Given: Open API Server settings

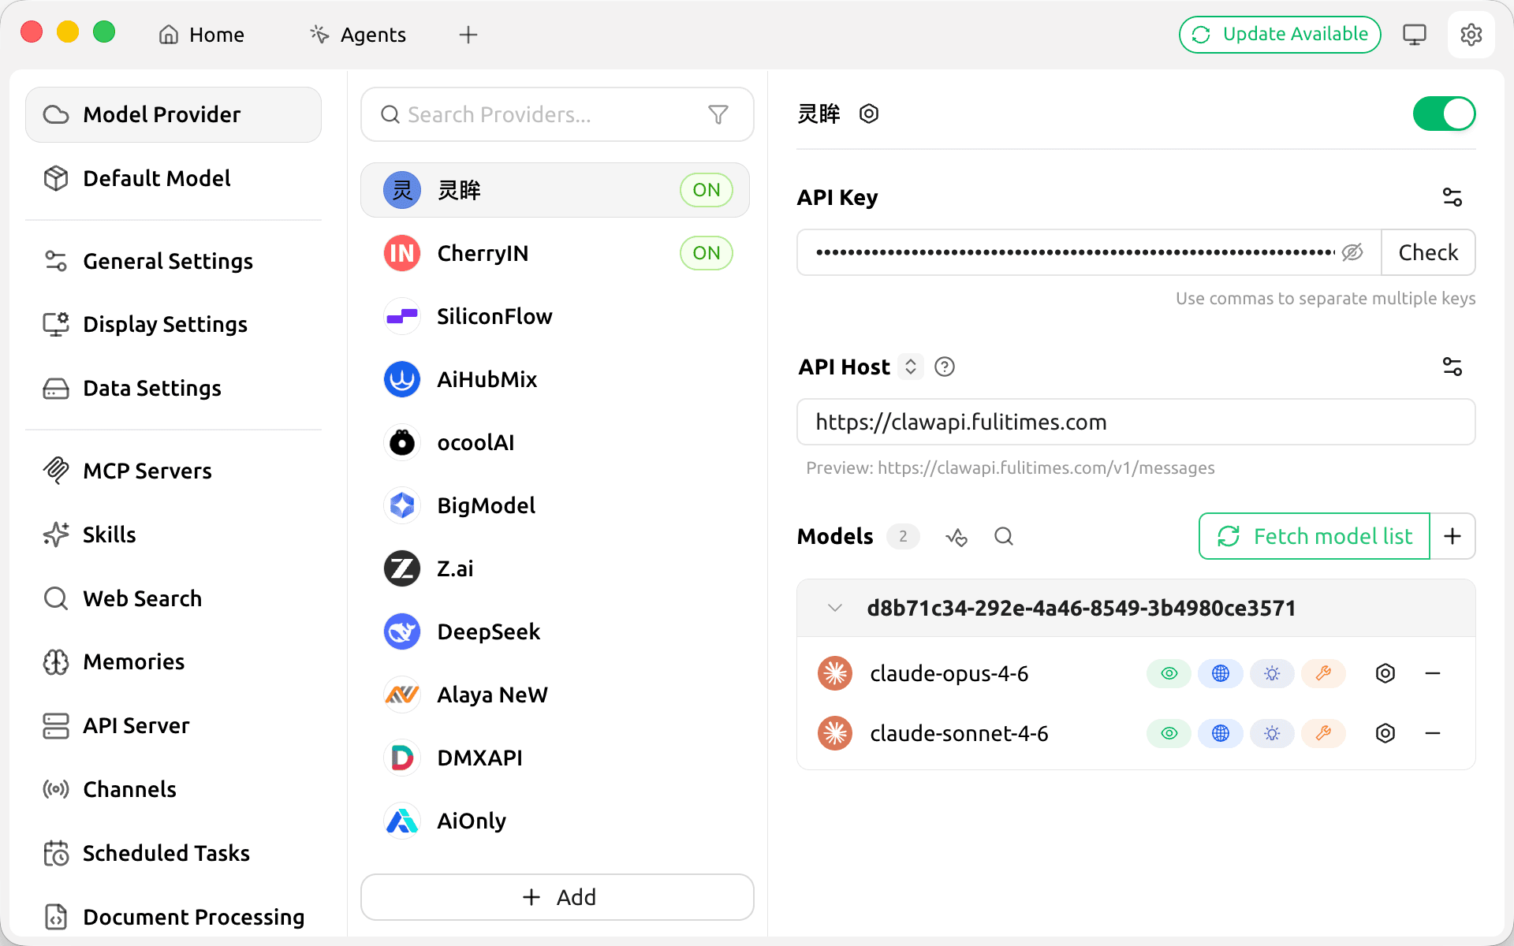Looking at the screenshot, I should [x=173, y=725].
